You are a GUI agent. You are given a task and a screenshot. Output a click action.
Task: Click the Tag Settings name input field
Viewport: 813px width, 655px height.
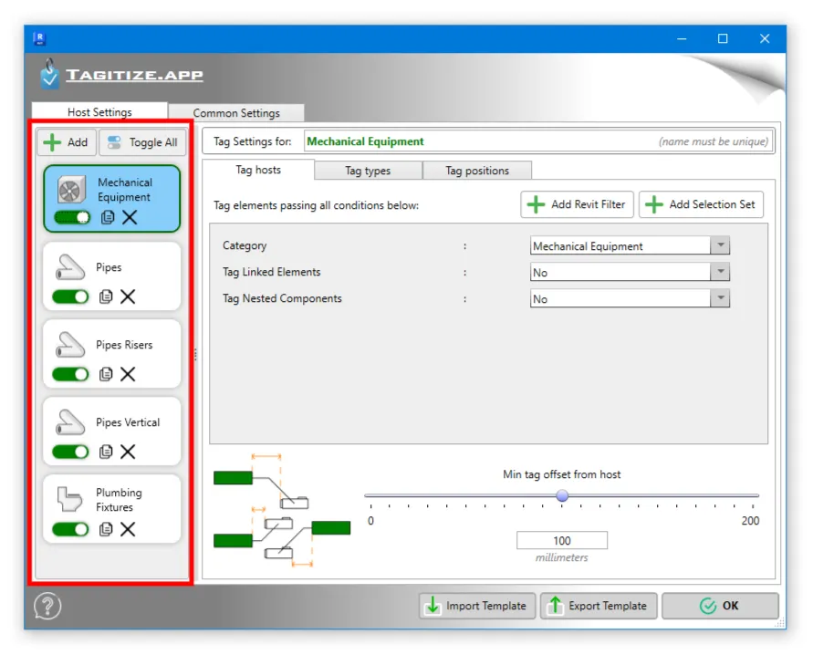(x=479, y=141)
